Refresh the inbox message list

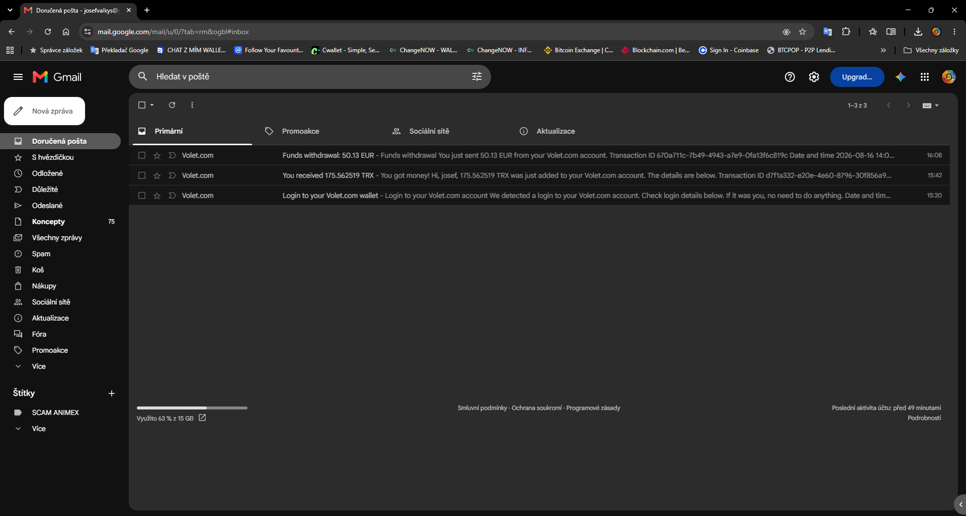coord(172,105)
